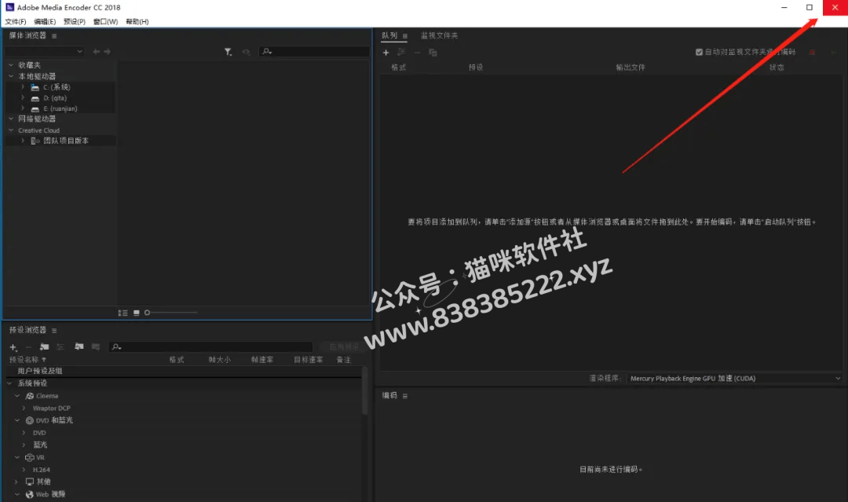Open the 预设(P) menu
The height and width of the screenshot is (502, 848).
coord(75,22)
